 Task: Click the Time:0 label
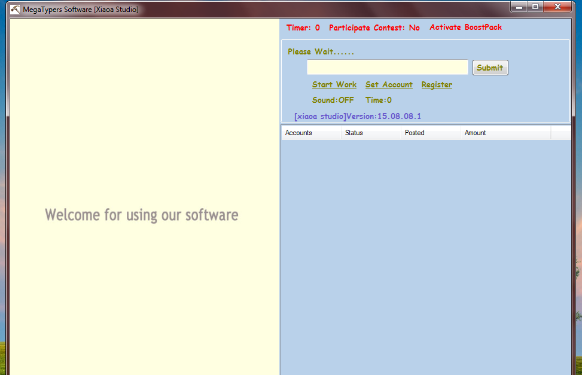click(378, 100)
